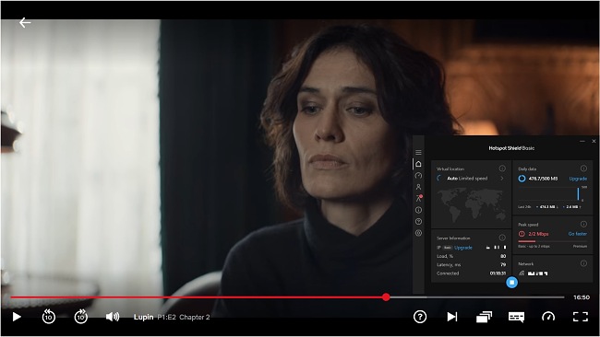Screen dimensions: 600x337
Task: Skip forward 10 seconds
Action: click(x=80, y=317)
